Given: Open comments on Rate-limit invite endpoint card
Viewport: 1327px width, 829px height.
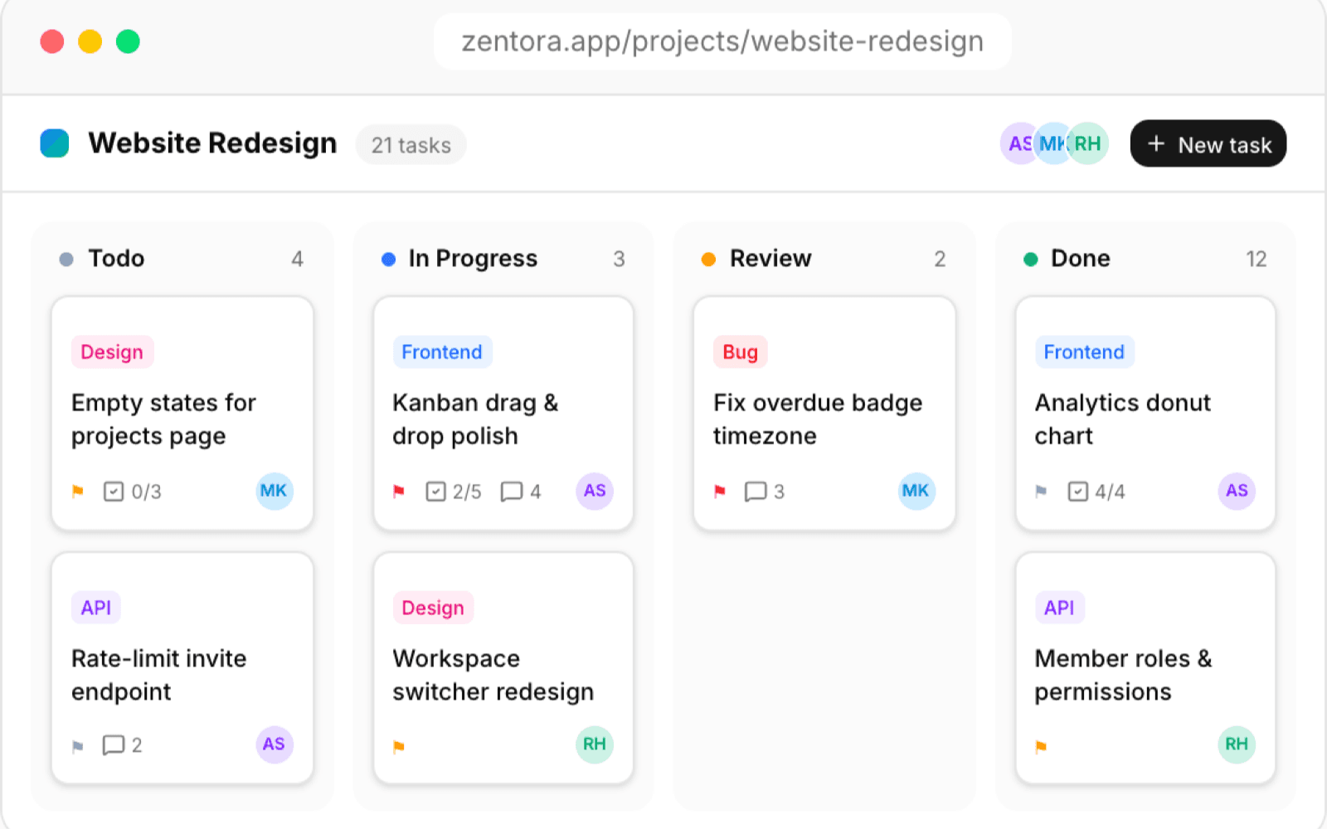Looking at the screenshot, I should coord(113,745).
